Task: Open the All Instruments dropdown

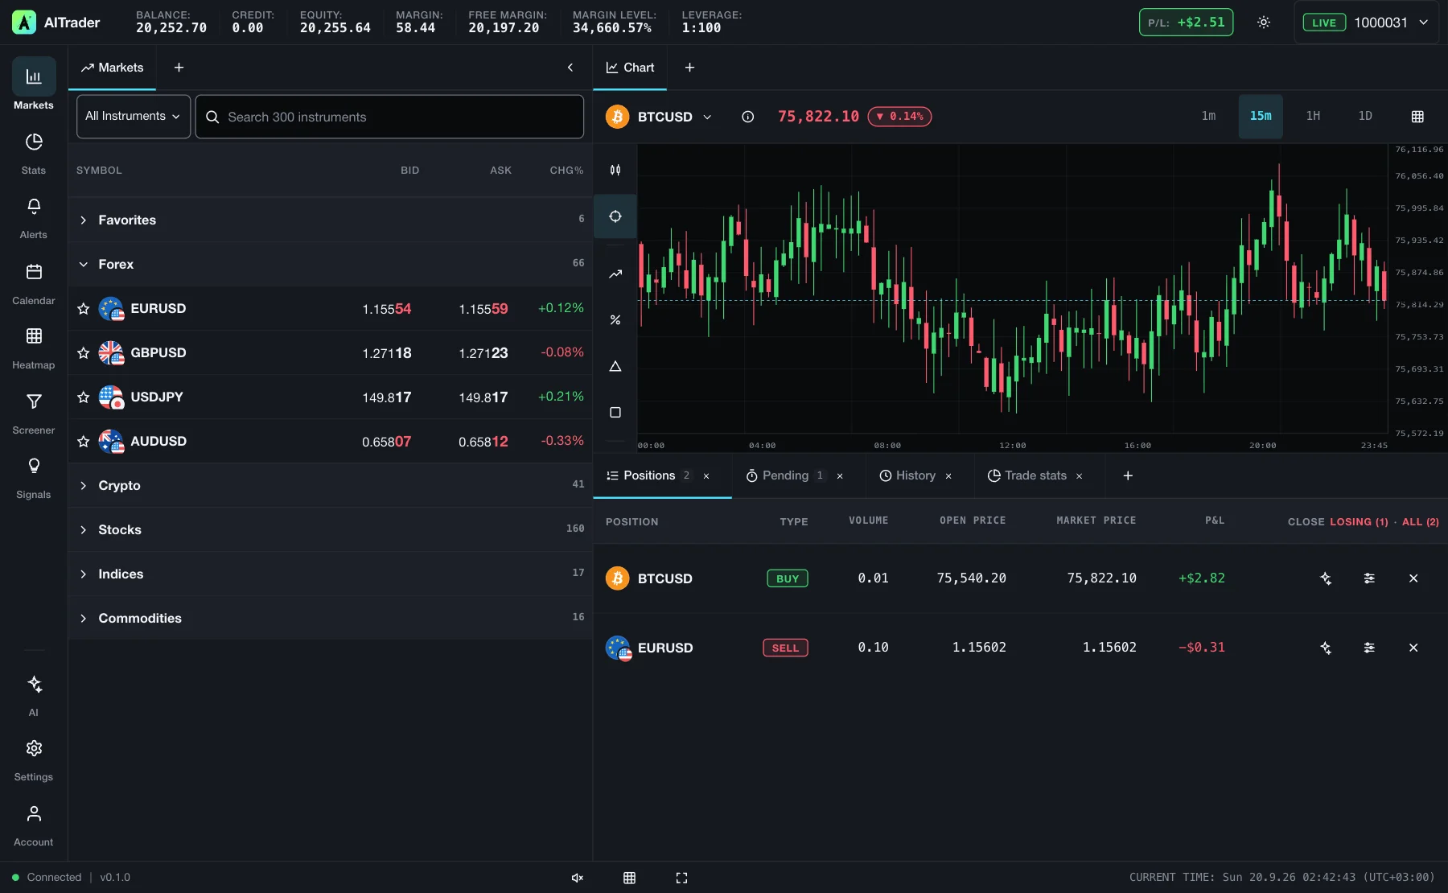Action: point(134,117)
